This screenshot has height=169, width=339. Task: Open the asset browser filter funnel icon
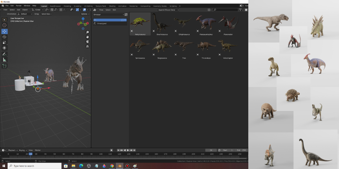pyautogui.click(x=240, y=10)
